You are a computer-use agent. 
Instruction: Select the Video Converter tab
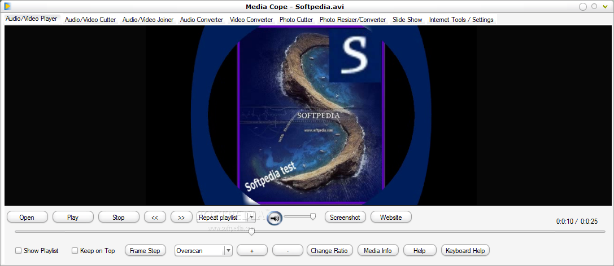coord(251,20)
